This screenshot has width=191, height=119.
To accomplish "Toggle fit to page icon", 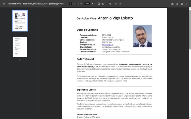I will coord(99,4).
